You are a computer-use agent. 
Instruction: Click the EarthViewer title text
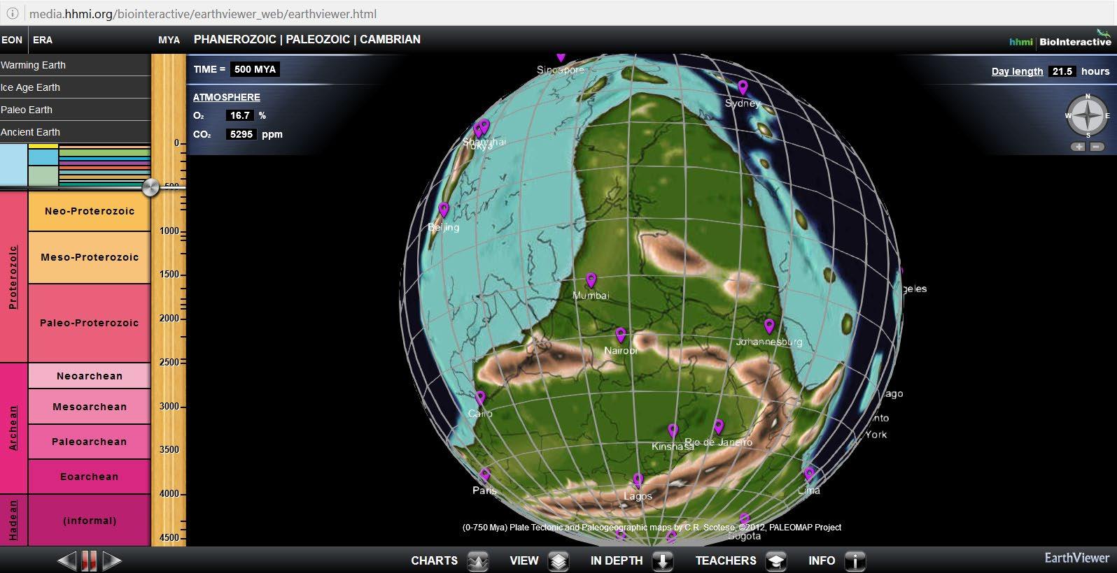point(1077,558)
